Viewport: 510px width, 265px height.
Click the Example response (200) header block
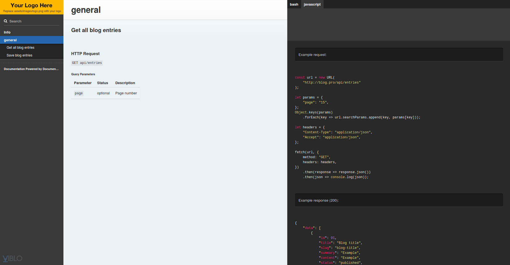399,201
